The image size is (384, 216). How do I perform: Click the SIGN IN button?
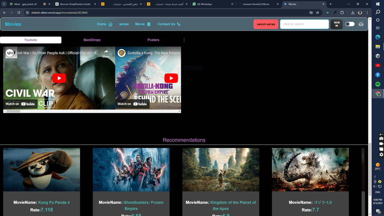pos(337,24)
